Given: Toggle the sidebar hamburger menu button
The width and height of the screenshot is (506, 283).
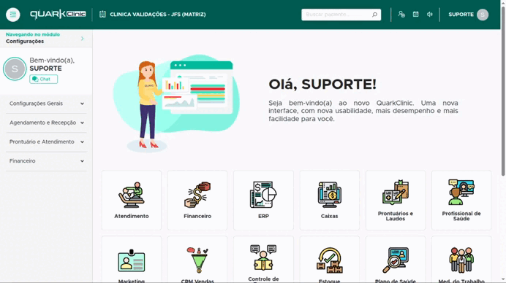Looking at the screenshot, I should pos(13,15).
